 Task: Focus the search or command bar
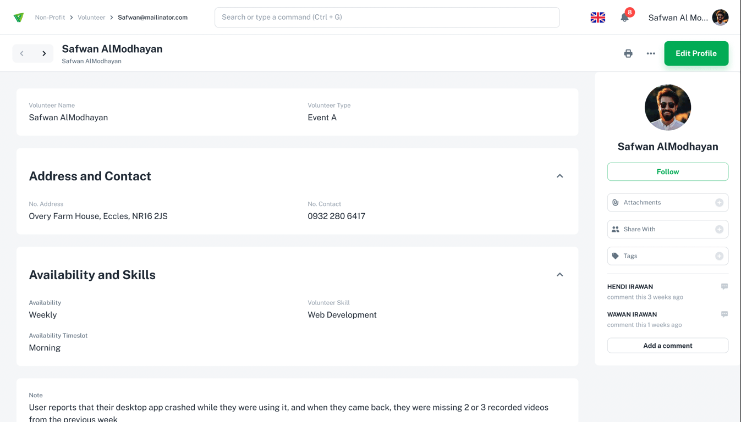(x=387, y=18)
